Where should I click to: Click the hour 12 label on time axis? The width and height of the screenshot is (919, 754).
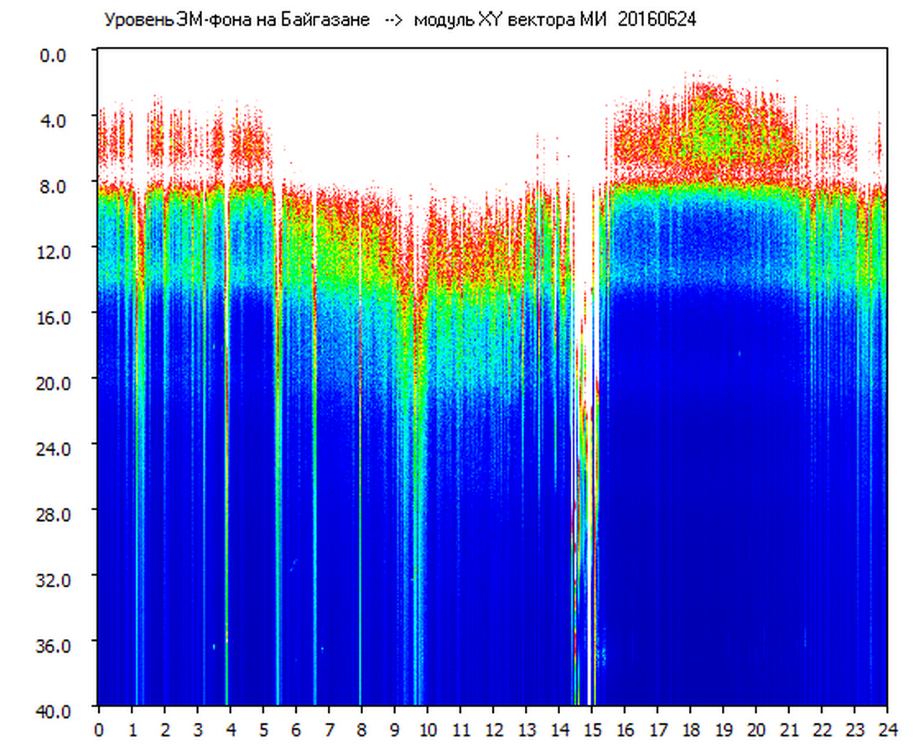(493, 729)
